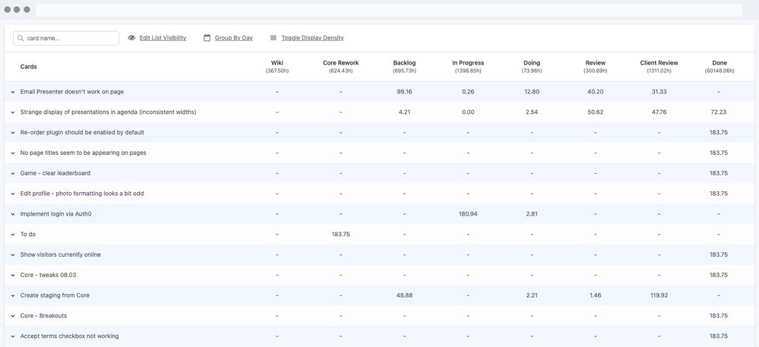
Task: Click the Backlog column header
Action: [x=405, y=66]
